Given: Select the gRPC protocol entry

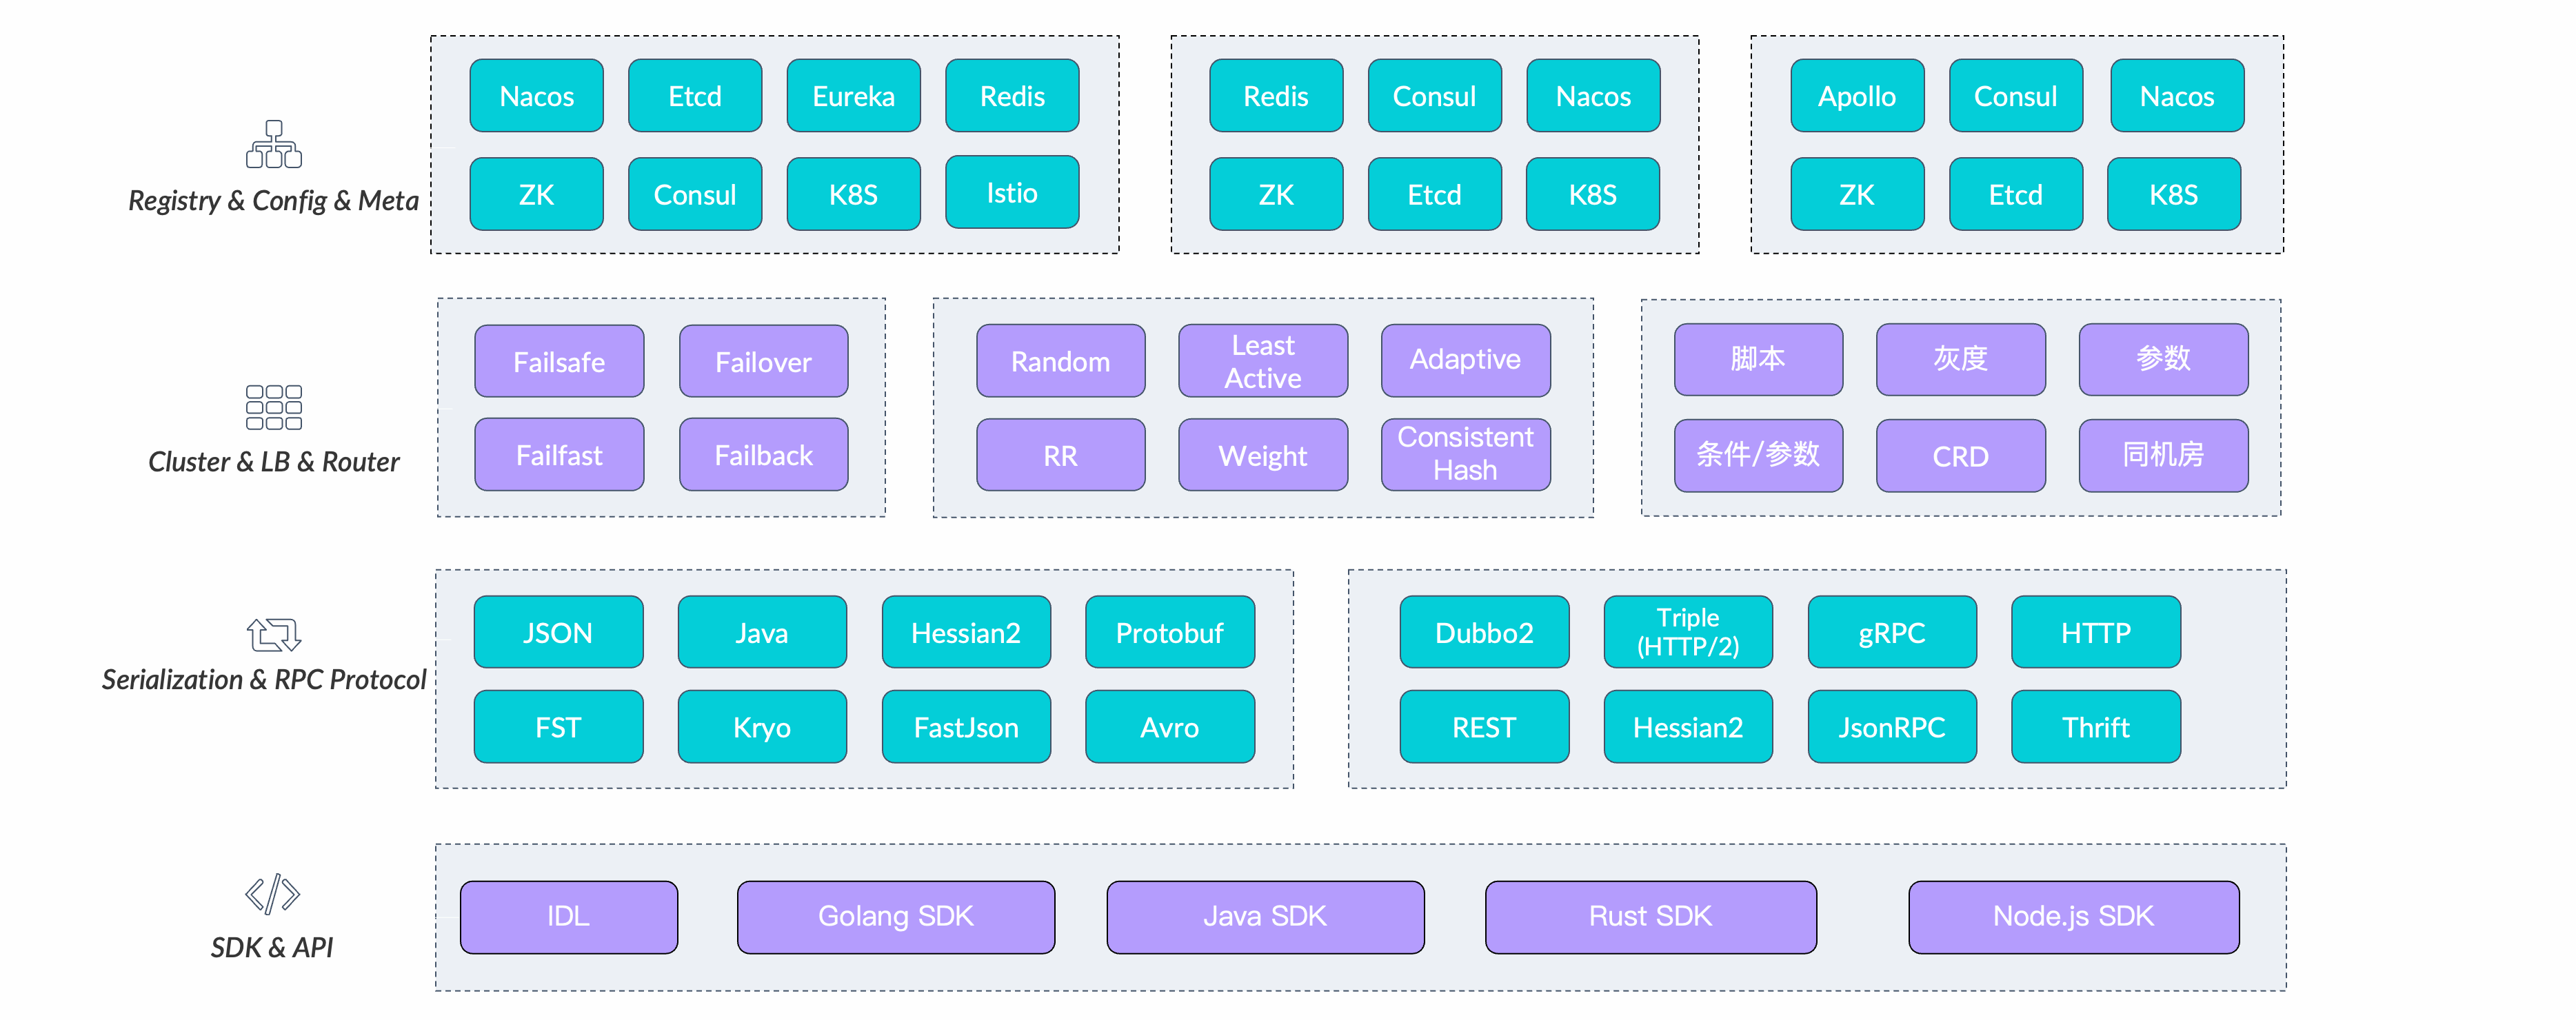Looking at the screenshot, I should coord(1892,631).
